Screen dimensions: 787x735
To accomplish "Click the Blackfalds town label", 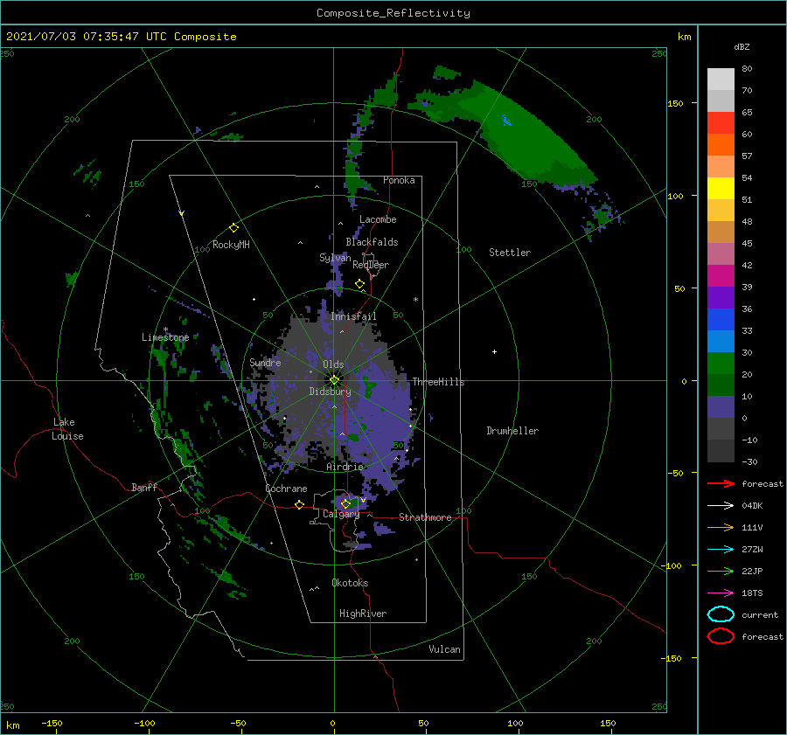I will 372,242.
